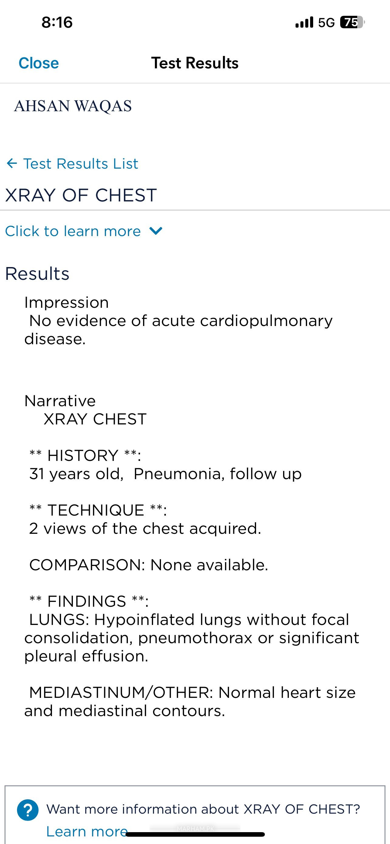Tap the battery icon in status bar
The height and width of the screenshot is (844, 390).
coord(352,22)
